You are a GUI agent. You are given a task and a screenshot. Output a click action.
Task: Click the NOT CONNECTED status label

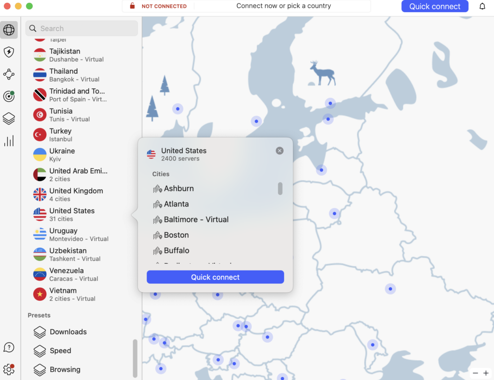(x=164, y=6)
